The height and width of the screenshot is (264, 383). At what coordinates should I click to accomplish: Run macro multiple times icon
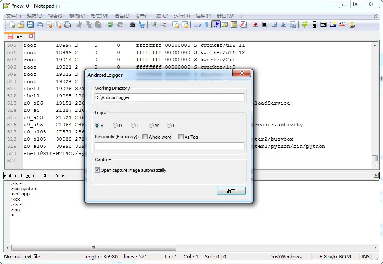[x=284, y=25]
